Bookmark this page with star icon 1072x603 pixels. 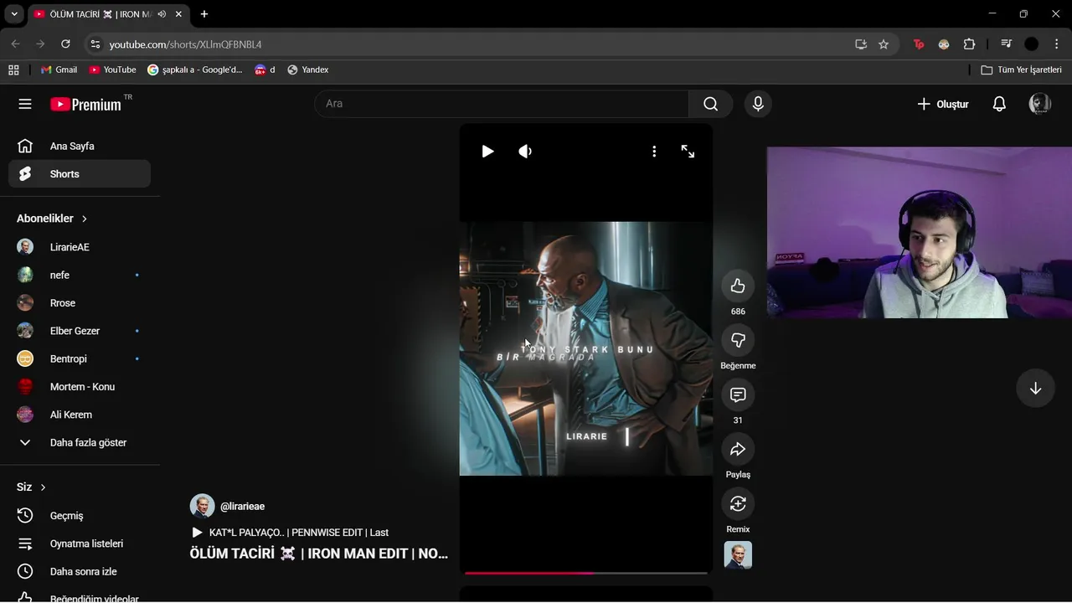pyautogui.click(x=884, y=44)
